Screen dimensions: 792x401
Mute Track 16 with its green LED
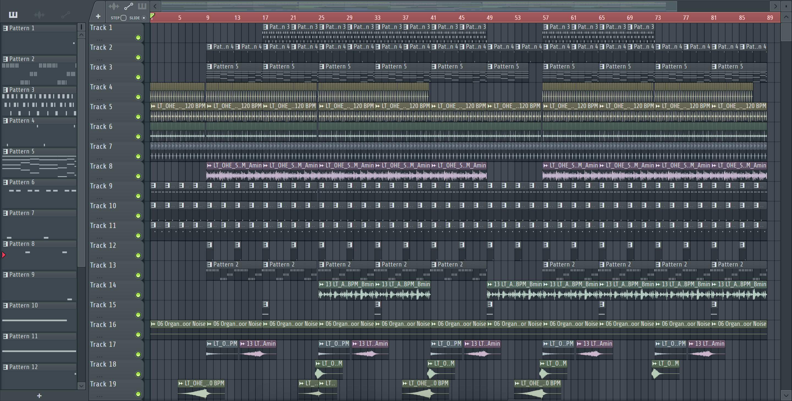[138, 334]
